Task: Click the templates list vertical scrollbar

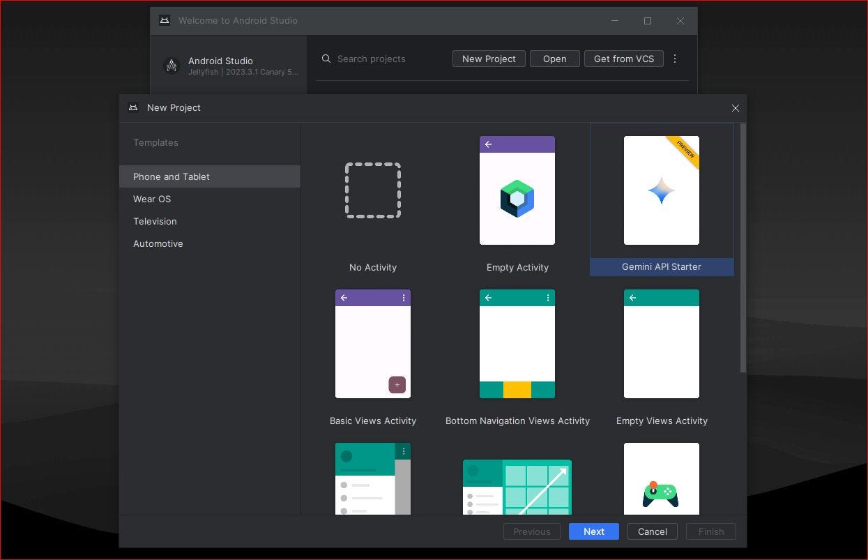Action: click(743, 248)
